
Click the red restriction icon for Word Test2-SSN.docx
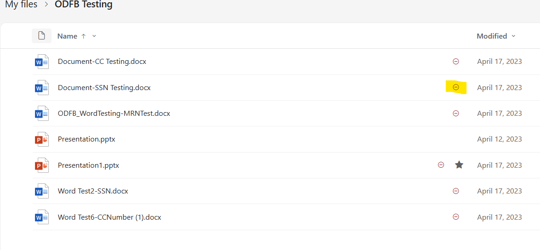pos(456,191)
